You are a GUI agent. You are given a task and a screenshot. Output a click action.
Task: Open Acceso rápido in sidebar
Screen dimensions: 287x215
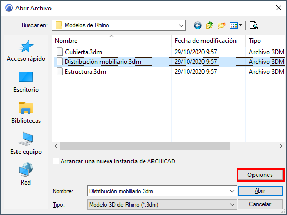pos(26,51)
